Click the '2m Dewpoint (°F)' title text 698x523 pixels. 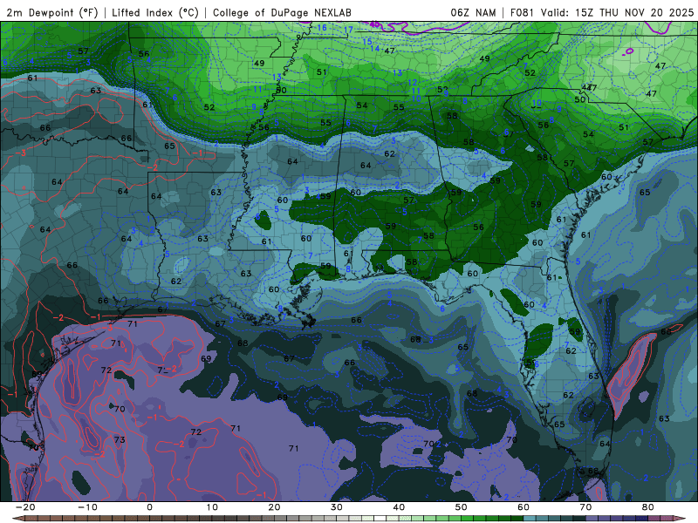tap(52, 12)
